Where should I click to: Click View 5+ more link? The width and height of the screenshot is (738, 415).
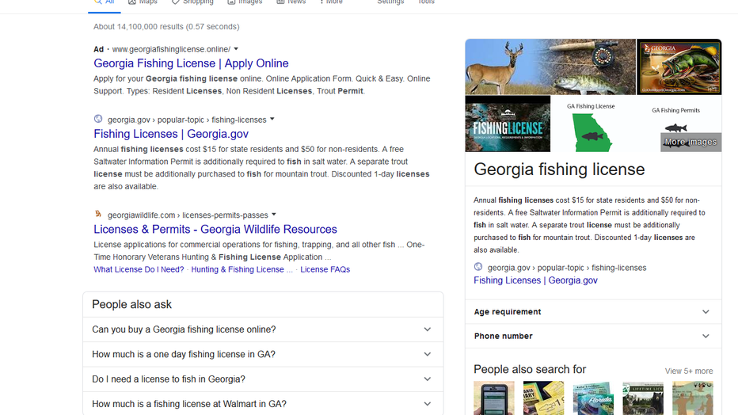click(x=689, y=371)
